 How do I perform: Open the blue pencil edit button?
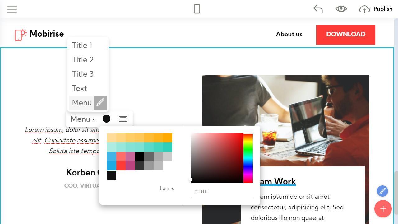[x=382, y=191]
